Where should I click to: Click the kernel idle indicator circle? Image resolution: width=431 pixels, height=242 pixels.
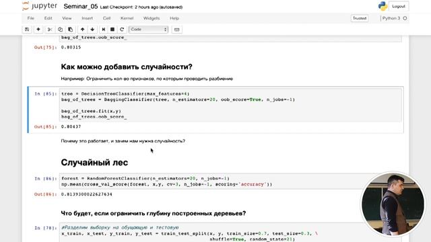click(x=405, y=18)
